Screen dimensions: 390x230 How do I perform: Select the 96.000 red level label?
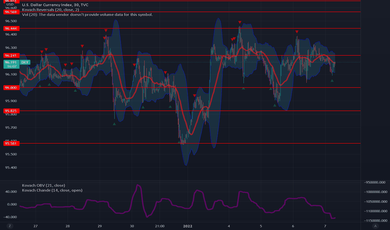point(11,87)
